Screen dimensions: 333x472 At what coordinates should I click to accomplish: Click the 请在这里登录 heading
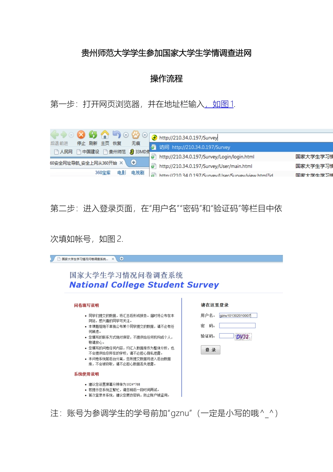[215, 305]
